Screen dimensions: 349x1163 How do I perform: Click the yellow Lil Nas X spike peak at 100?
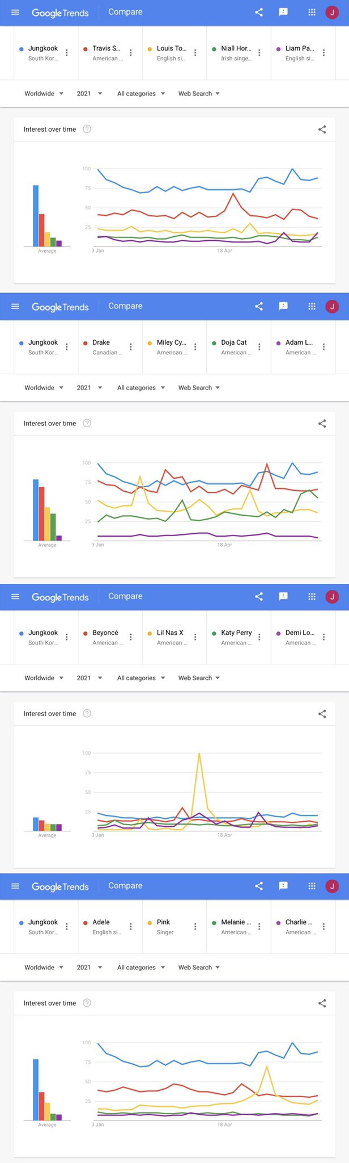[x=199, y=754]
